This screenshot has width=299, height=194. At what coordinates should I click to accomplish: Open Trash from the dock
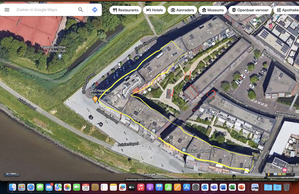click(x=286, y=187)
